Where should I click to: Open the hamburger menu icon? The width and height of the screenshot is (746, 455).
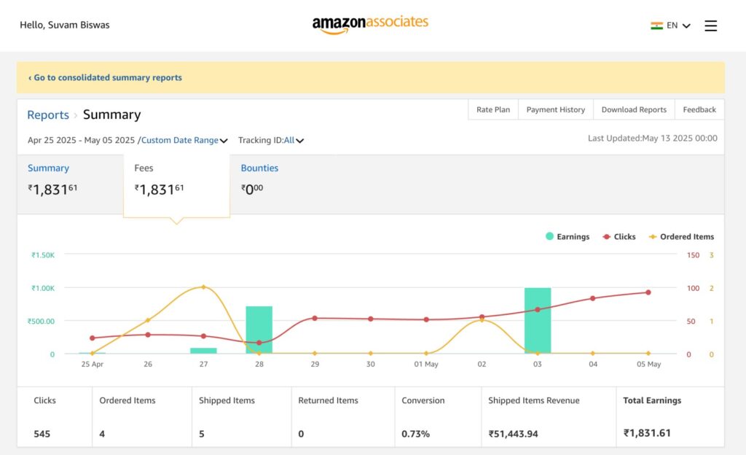[710, 26]
